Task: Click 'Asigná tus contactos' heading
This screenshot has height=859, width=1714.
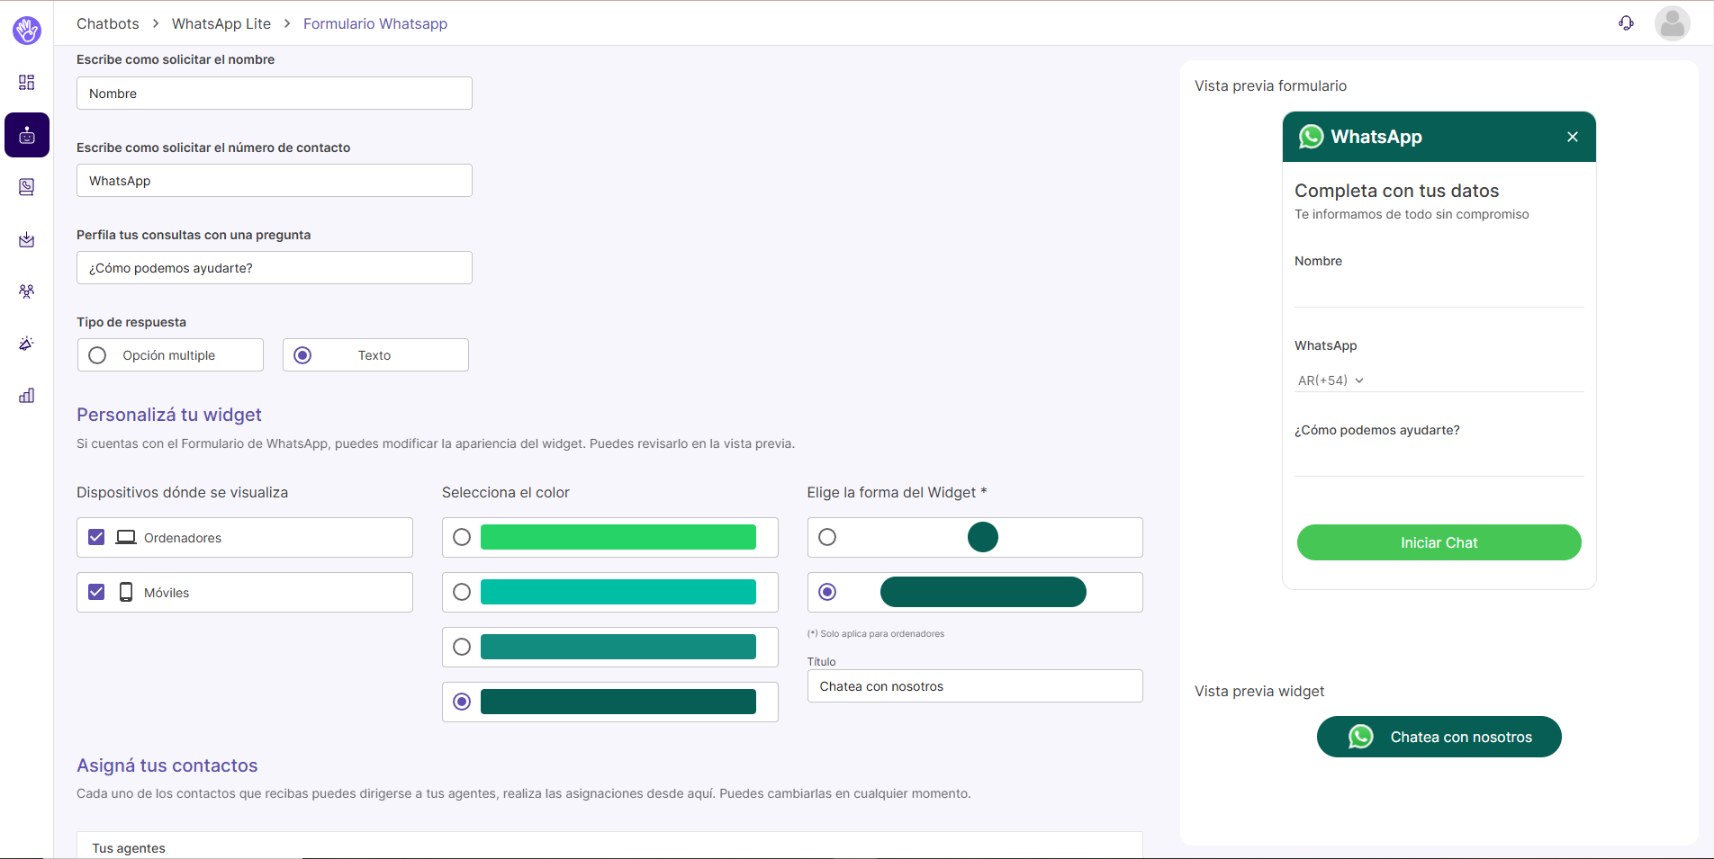Action: pos(167,765)
